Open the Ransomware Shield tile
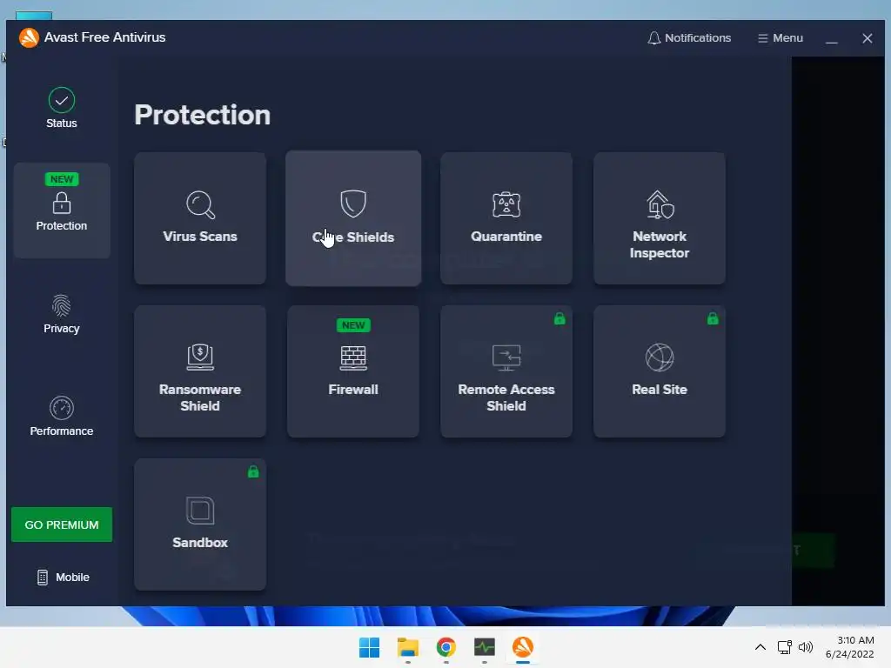 coord(200,371)
